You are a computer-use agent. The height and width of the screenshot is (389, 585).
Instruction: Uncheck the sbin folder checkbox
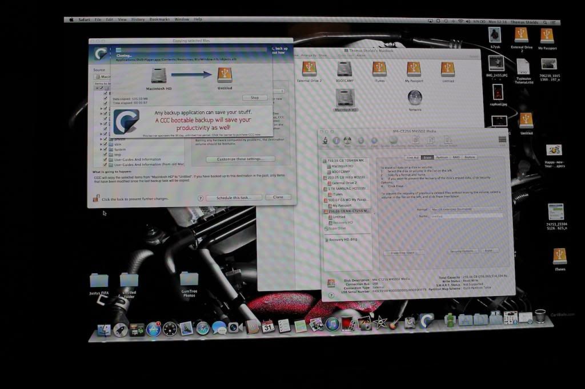[x=105, y=144]
